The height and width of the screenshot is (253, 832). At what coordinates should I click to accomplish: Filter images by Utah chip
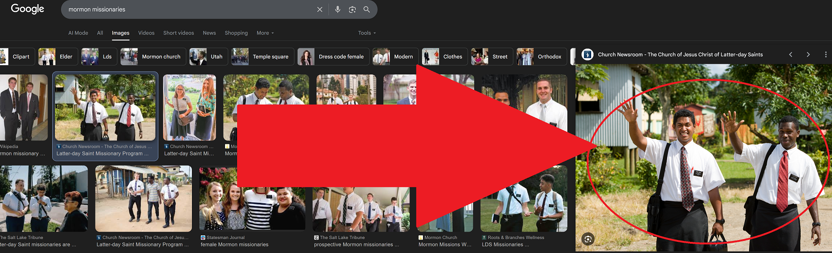point(209,57)
